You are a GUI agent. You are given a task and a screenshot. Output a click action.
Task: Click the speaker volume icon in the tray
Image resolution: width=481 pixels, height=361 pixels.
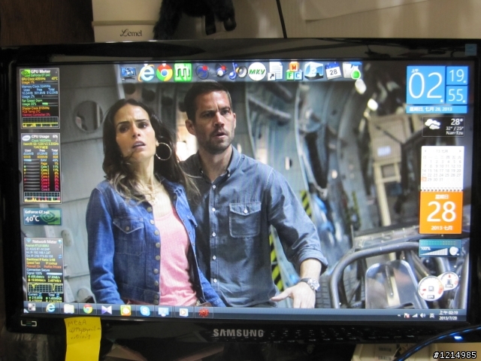click(422, 316)
